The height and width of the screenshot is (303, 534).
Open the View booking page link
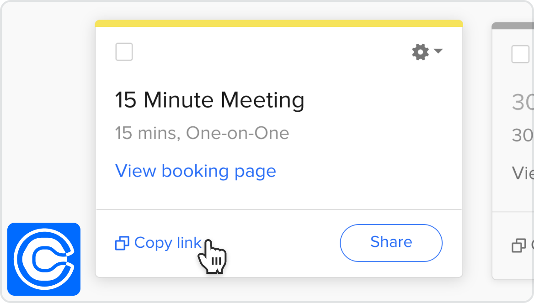pyautogui.click(x=195, y=171)
